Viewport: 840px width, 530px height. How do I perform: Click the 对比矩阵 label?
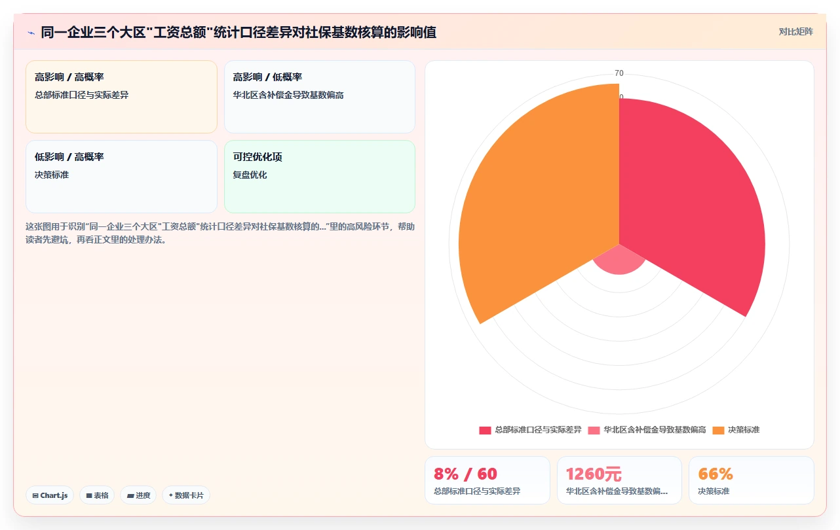(x=795, y=31)
